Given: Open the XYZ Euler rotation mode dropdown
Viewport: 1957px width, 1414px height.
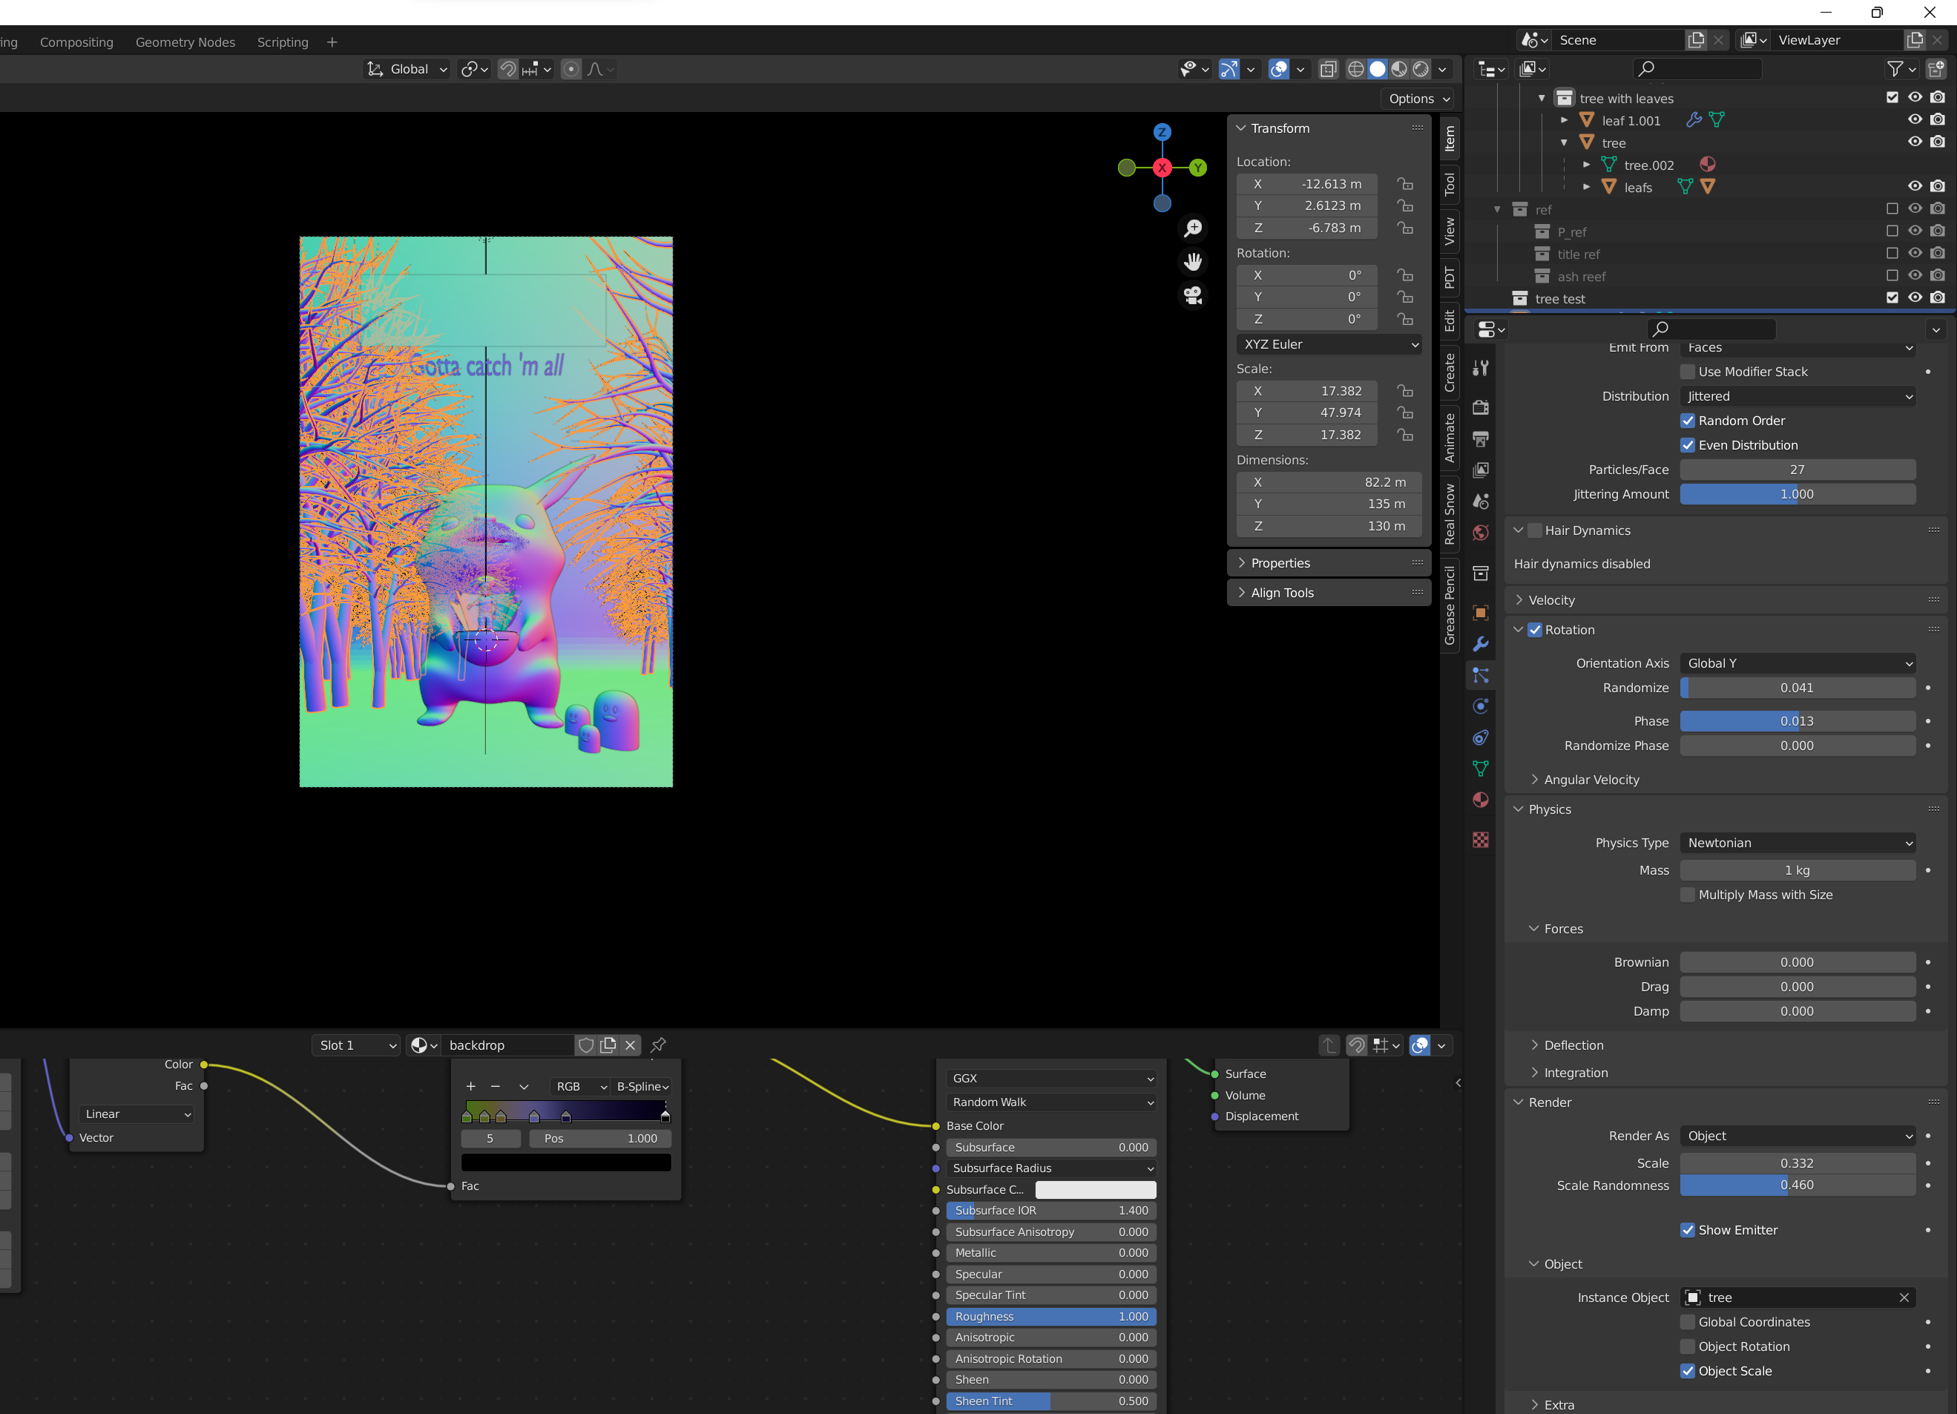Looking at the screenshot, I should (x=1329, y=344).
